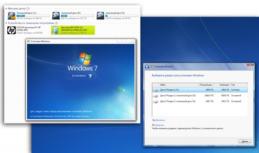Click the disk icon of Раздел 2 row

[x=155, y=96]
